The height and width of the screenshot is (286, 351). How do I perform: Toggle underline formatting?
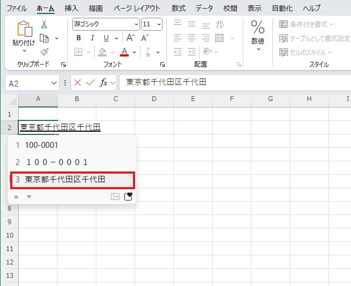(x=107, y=38)
